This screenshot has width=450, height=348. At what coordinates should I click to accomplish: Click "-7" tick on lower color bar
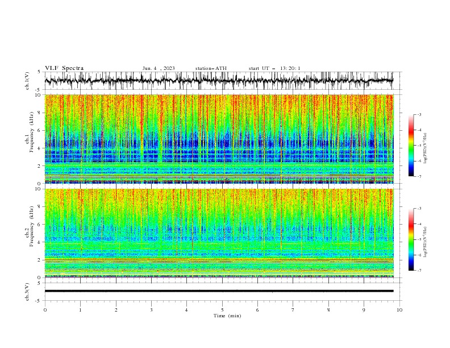(419, 271)
